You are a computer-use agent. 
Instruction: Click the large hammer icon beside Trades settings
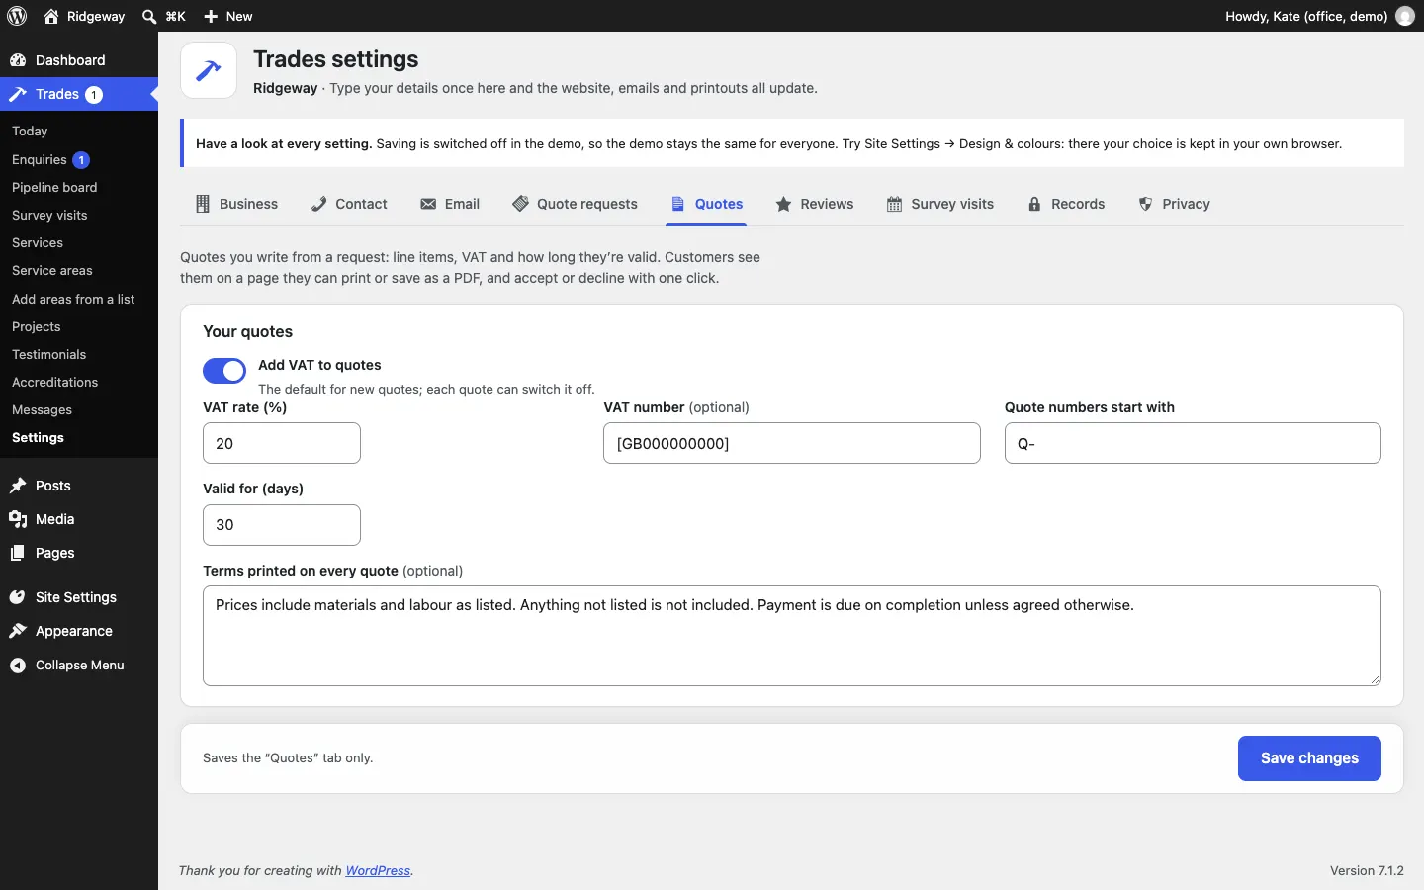209,70
